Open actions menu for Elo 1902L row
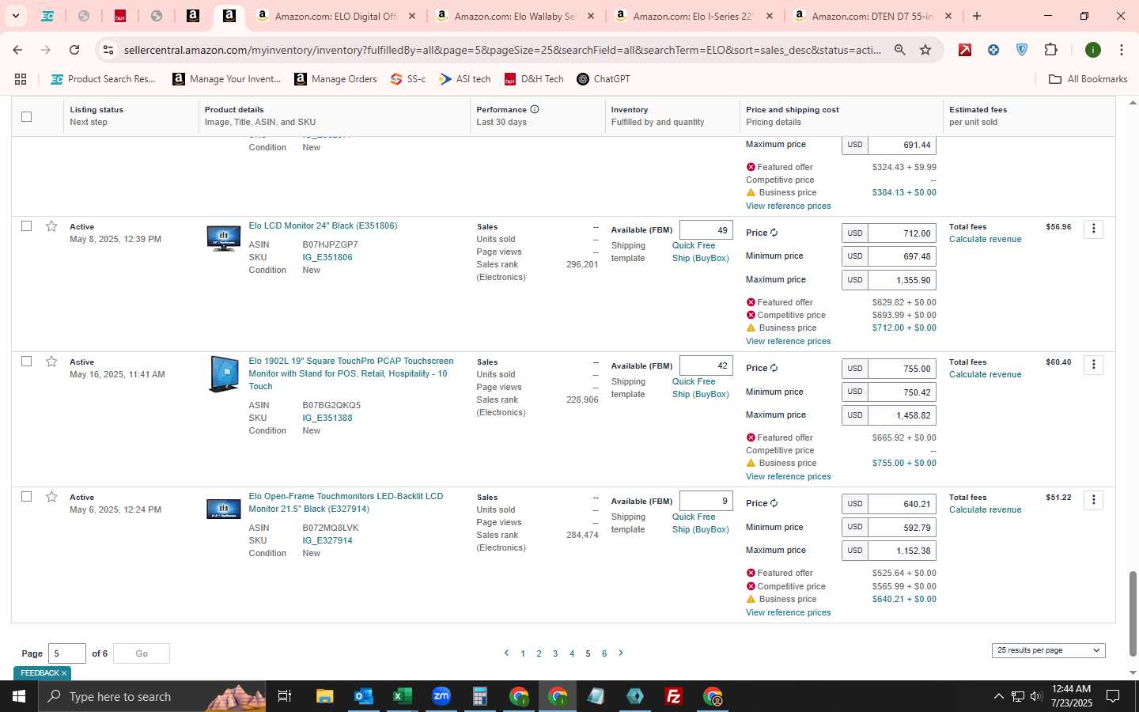This screenshot has width=1139, height=712. [1093, 365]
